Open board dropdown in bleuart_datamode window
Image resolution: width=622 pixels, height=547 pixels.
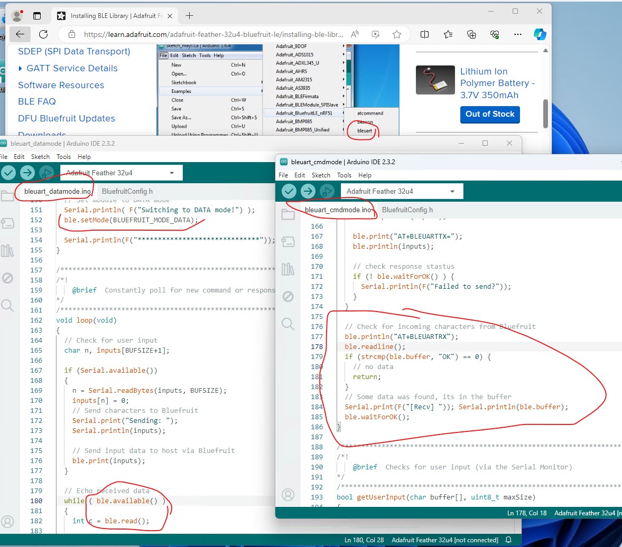click(x=121, y=173)
